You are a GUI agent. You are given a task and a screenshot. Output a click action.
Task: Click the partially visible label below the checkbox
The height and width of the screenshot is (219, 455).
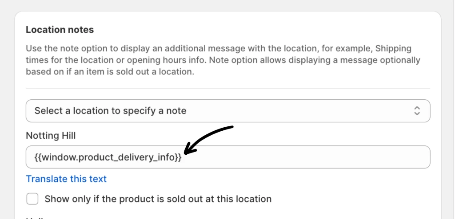[x=36, y=217]
